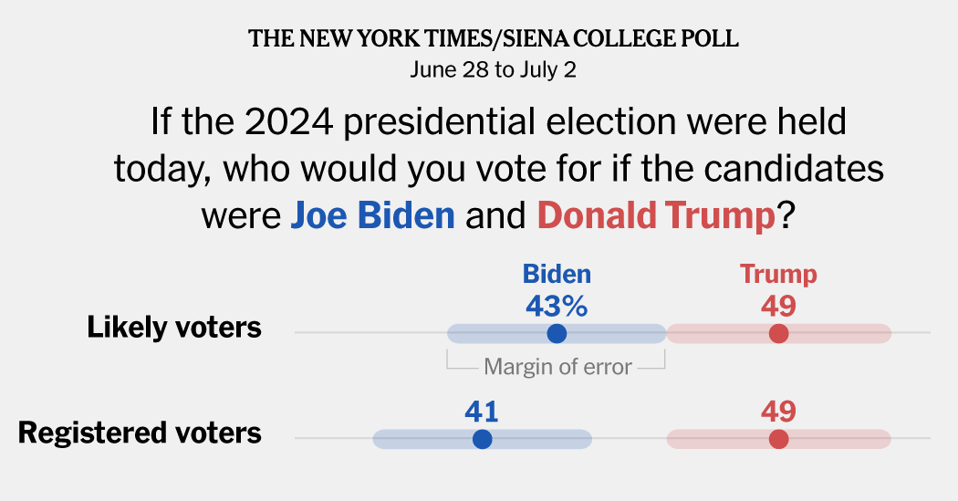Select the Registered voters row label
958x501 pixels.
(x=140, y=433)
